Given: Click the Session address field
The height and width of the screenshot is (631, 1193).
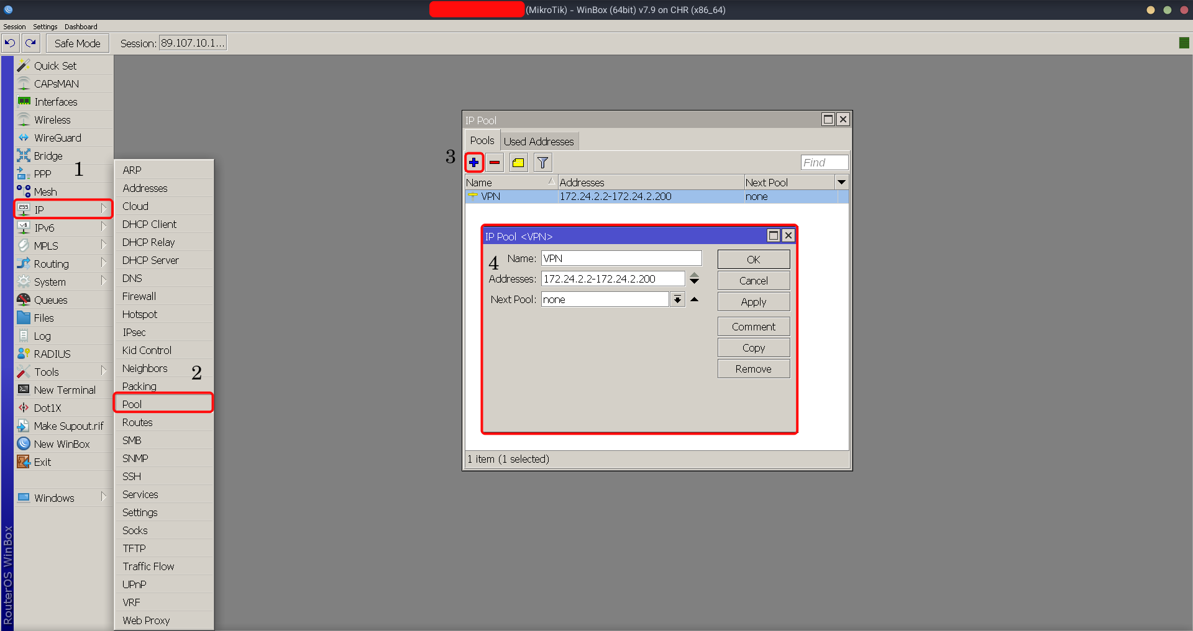Looking at the screenshot, I should click(x=193, y=43).
